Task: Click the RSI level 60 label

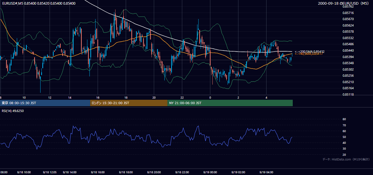Action: pos(344,131)
